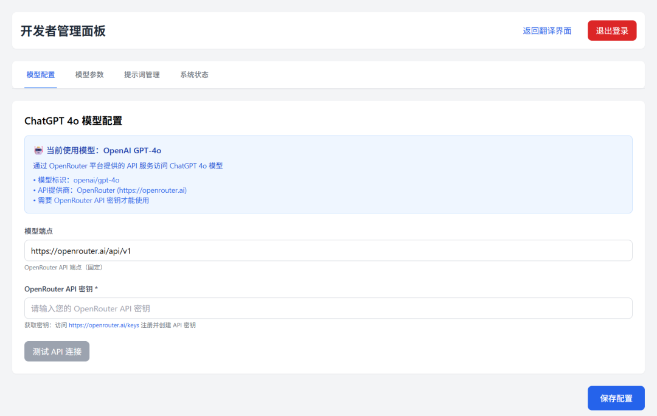Image resolution: width=657 pixels, height=416 pixels.
Task: Open the 返回翻译界面 link
Action: pyautogui.click(x=547, y=30)
